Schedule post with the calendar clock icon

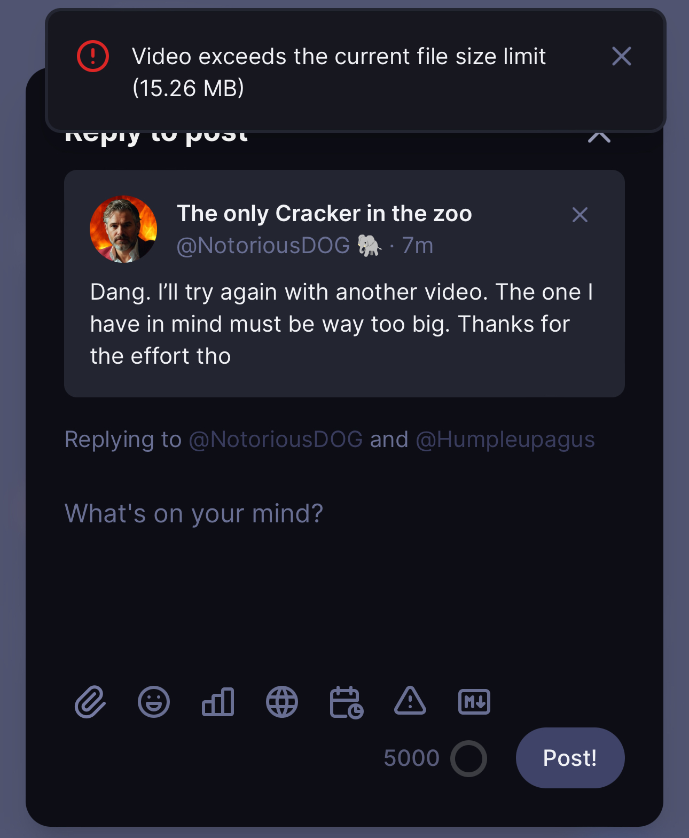[347, 702]
